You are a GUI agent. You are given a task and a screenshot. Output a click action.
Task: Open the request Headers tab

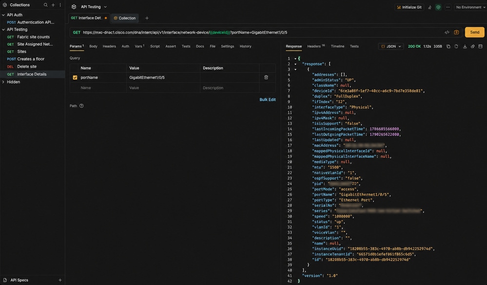(109, 46)
